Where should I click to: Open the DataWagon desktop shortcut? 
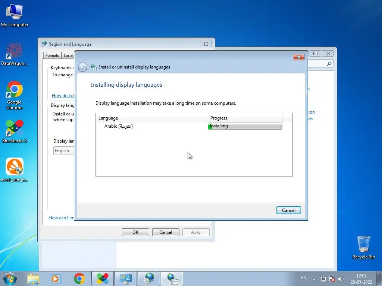coord(15,54)
